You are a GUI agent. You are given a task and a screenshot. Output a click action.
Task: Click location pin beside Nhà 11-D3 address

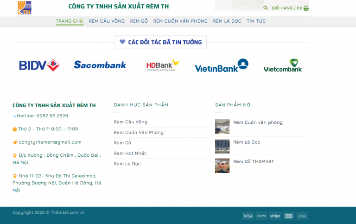(15, 176)
